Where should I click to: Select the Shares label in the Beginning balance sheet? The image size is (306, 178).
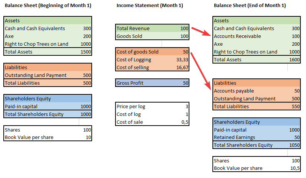tap(12, 130)
